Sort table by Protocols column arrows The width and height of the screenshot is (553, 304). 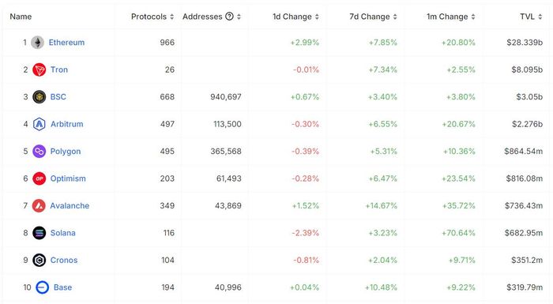click(x=171, y=17)
